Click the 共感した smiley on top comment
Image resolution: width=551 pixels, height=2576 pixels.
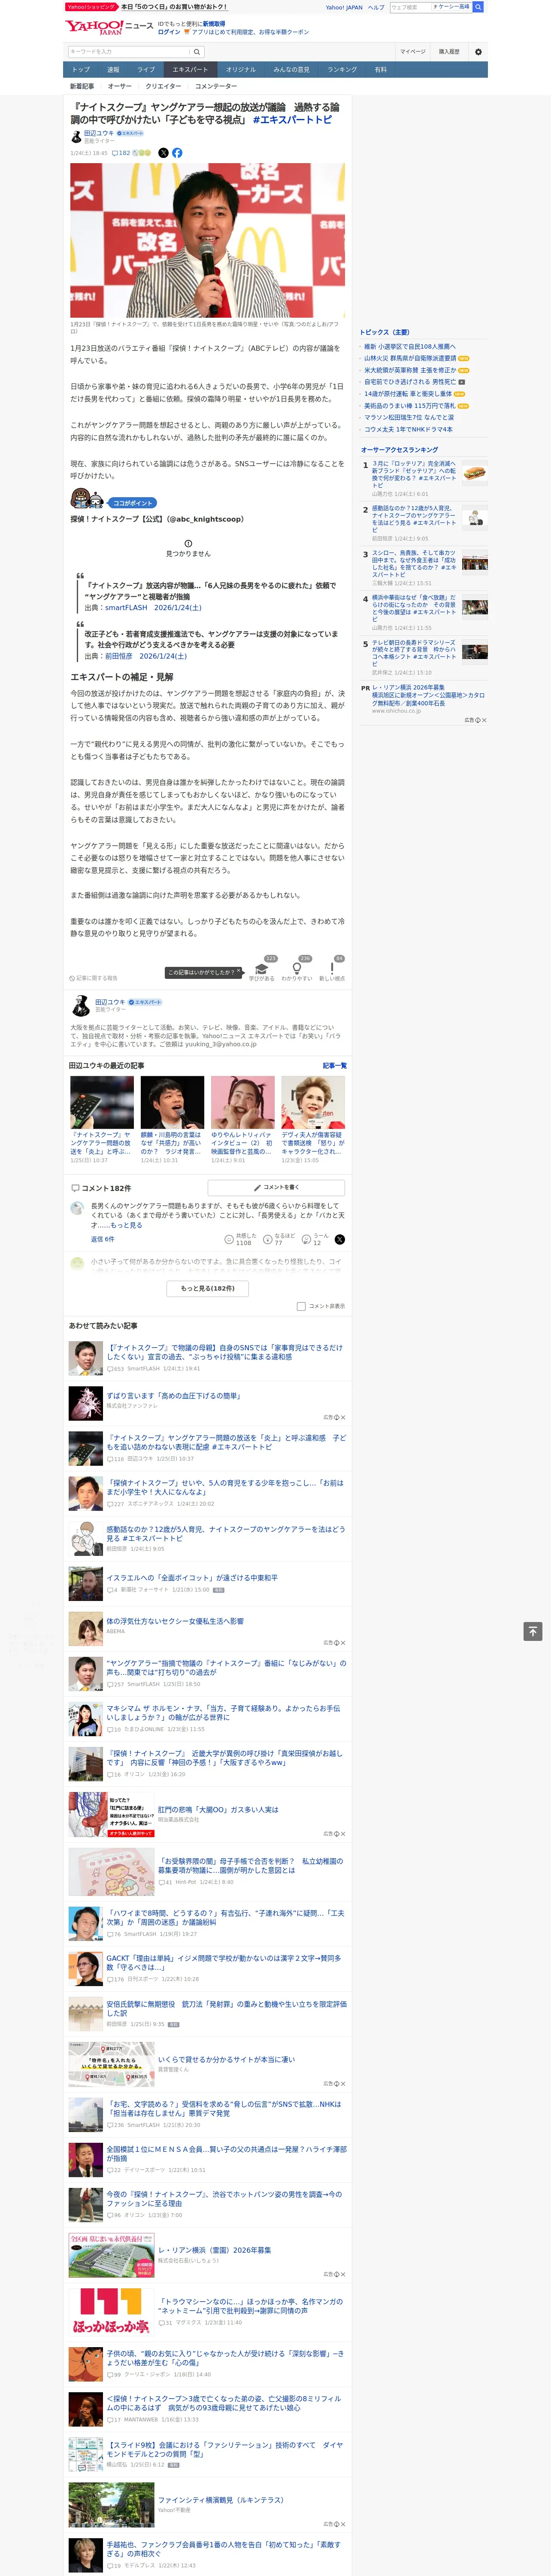pos(229,1239)
